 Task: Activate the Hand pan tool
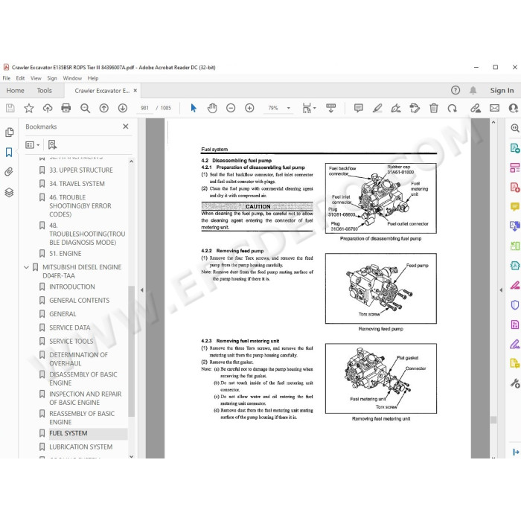[x=212, y=108]
